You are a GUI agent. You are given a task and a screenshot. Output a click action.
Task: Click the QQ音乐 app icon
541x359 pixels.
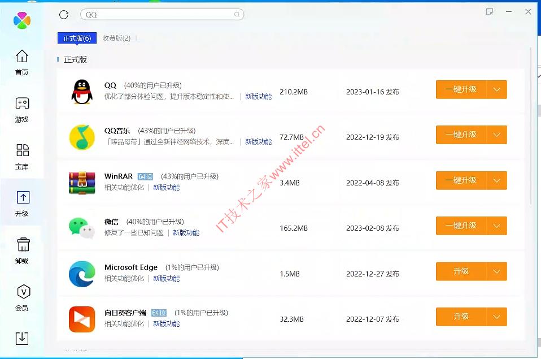[x=82, y=137]
